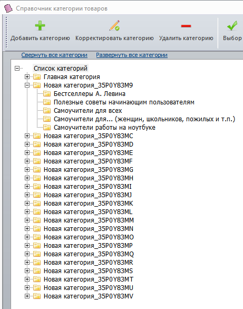Expand Новая категория_35P0Y83MV node
This screenshot has width=243, height=309.
27,296
